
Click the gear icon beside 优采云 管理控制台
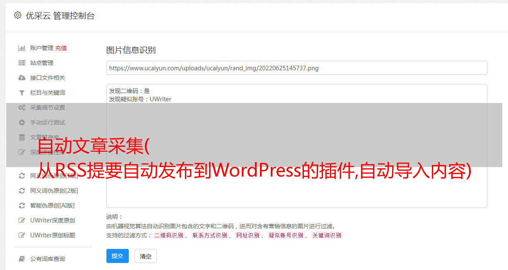click(x=17, y=15)
